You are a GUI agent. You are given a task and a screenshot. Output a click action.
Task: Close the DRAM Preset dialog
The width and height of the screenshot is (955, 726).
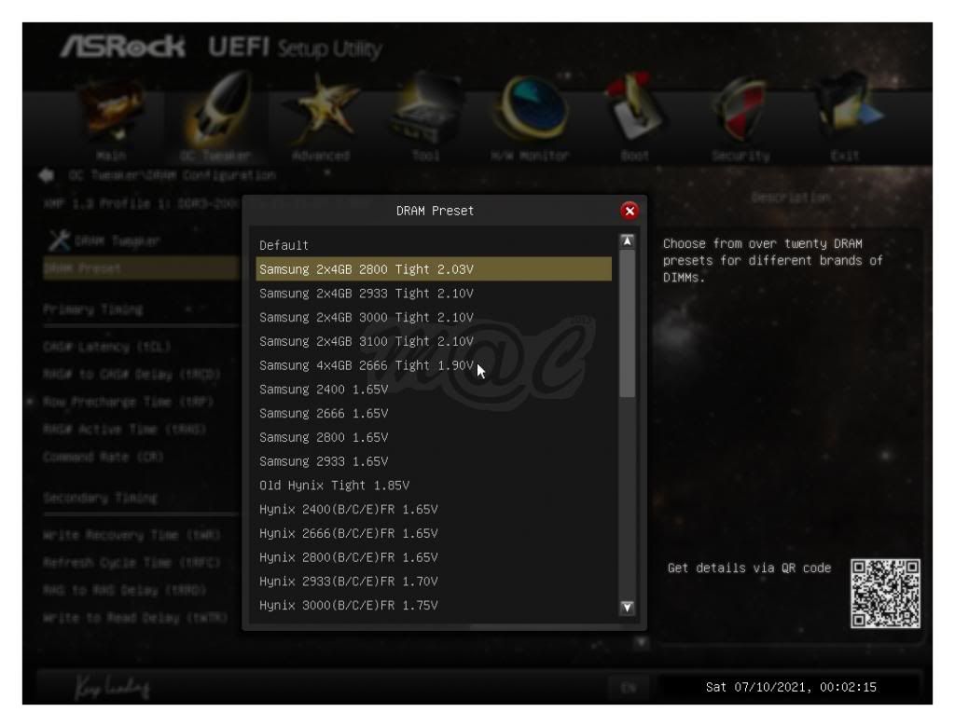point(630,211)
